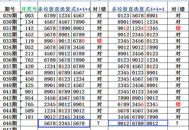Click cell 8901|3456|0123

pos(138,54)
